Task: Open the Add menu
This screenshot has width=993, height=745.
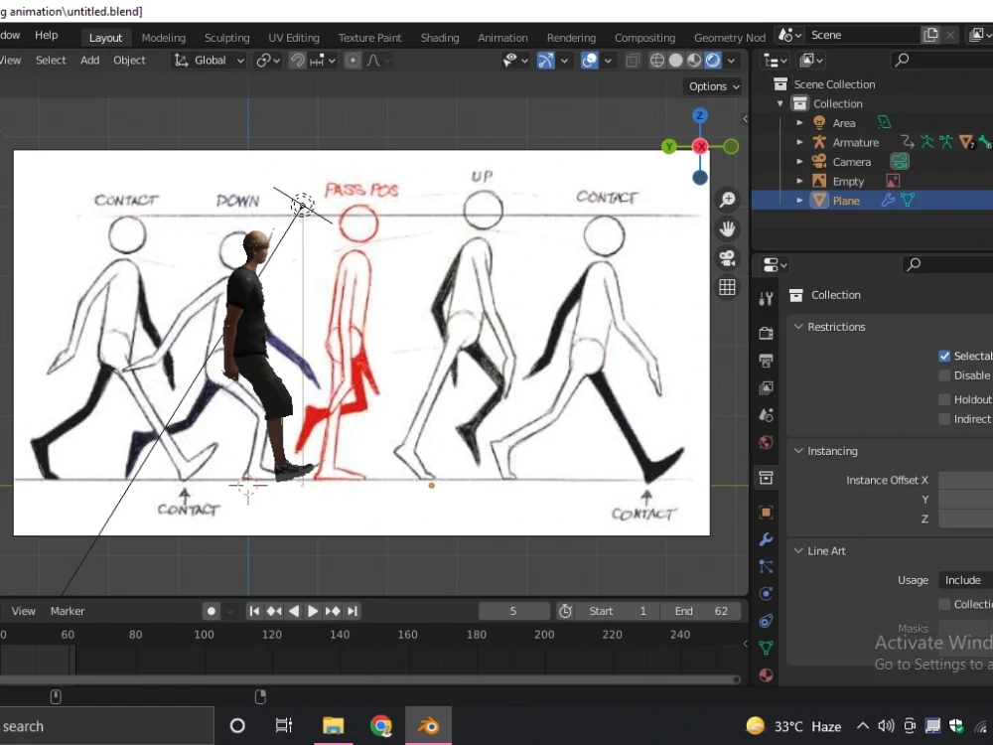Action: 90,61
